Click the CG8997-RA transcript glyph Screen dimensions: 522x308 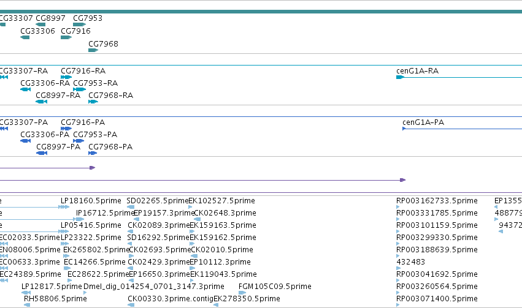coord(41,102)
